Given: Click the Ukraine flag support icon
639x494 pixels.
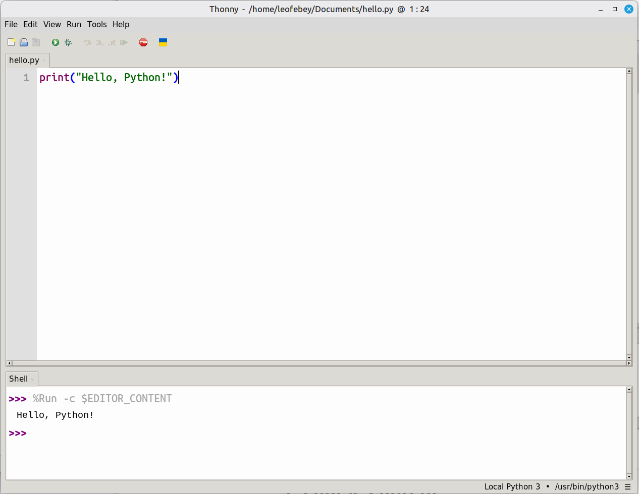Looking at the screenshot, I should coord(163,42).
